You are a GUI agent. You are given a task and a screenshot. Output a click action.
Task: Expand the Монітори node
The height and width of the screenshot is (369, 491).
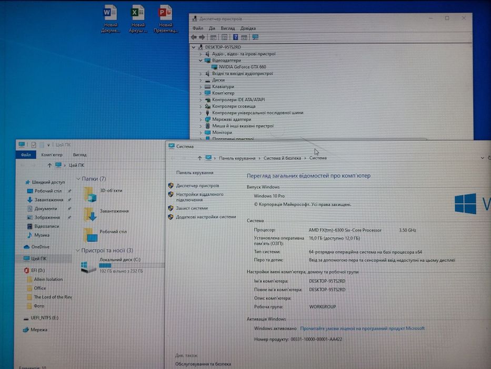pyautogui.click(x=201, y=132)
